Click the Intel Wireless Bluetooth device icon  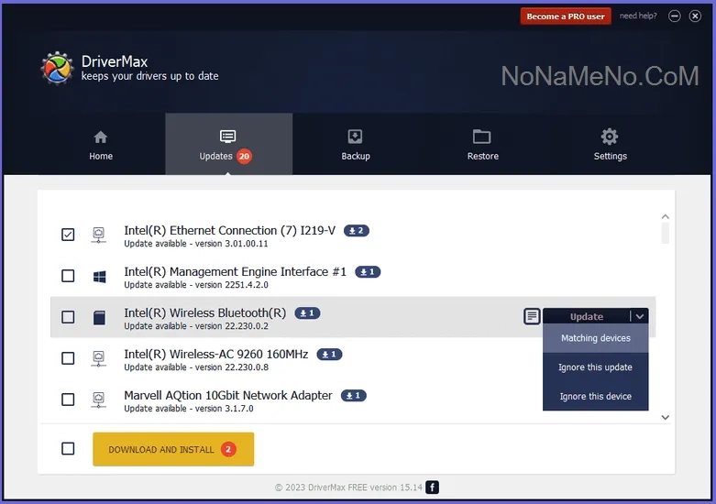click(99, 317)
